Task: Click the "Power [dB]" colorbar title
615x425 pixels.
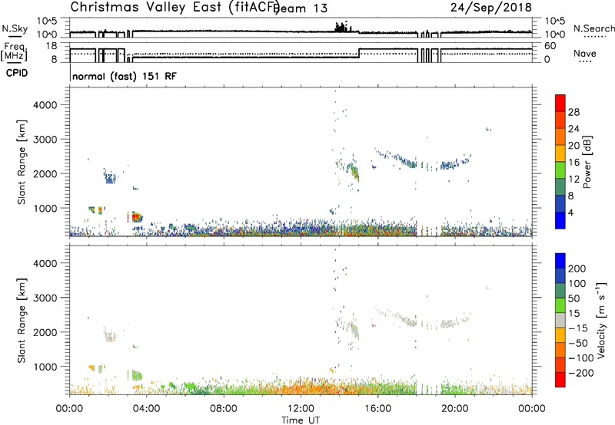Action: (x=587, y=162)
